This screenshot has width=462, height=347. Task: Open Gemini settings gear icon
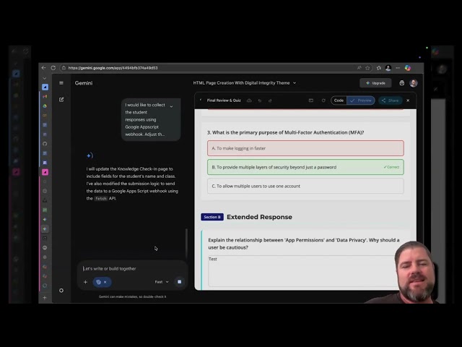(x=61, y=291)
